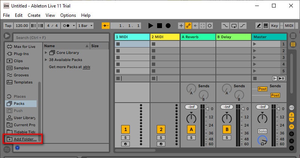
Task: Arm the Arrangement Record button
Action: tap(168, 26)
